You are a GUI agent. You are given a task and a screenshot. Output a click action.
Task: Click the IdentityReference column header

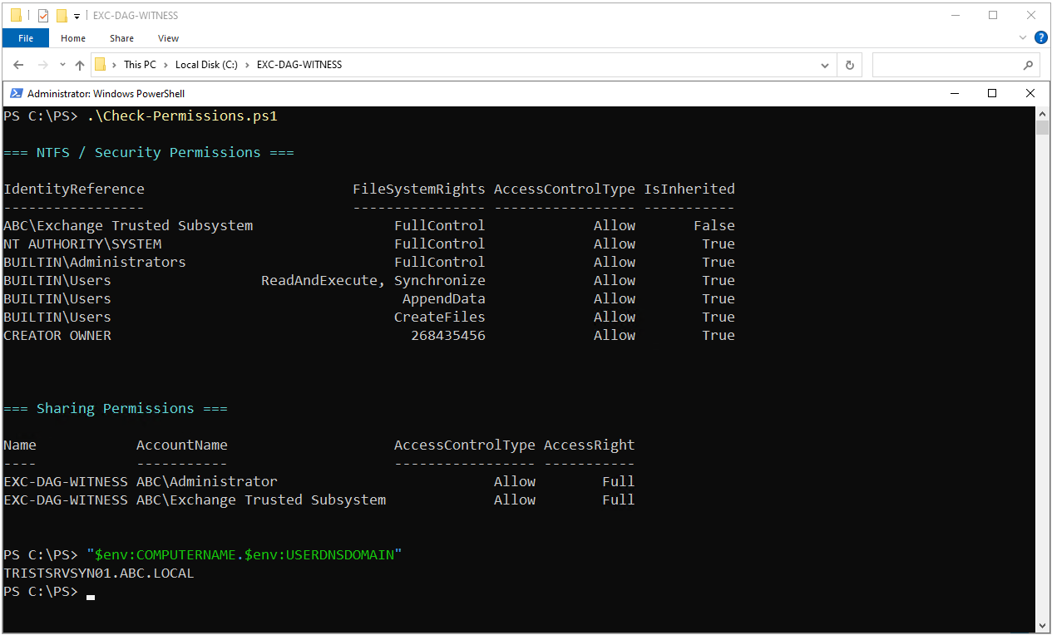coord(74,189)
